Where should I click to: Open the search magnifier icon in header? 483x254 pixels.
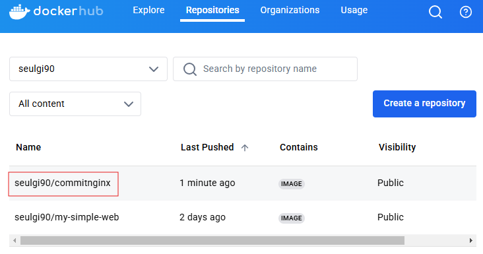(x=435, y=12)
